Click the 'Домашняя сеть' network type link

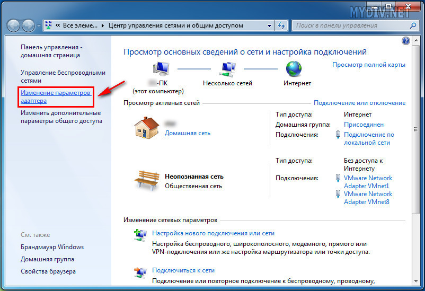coord(187,133)
